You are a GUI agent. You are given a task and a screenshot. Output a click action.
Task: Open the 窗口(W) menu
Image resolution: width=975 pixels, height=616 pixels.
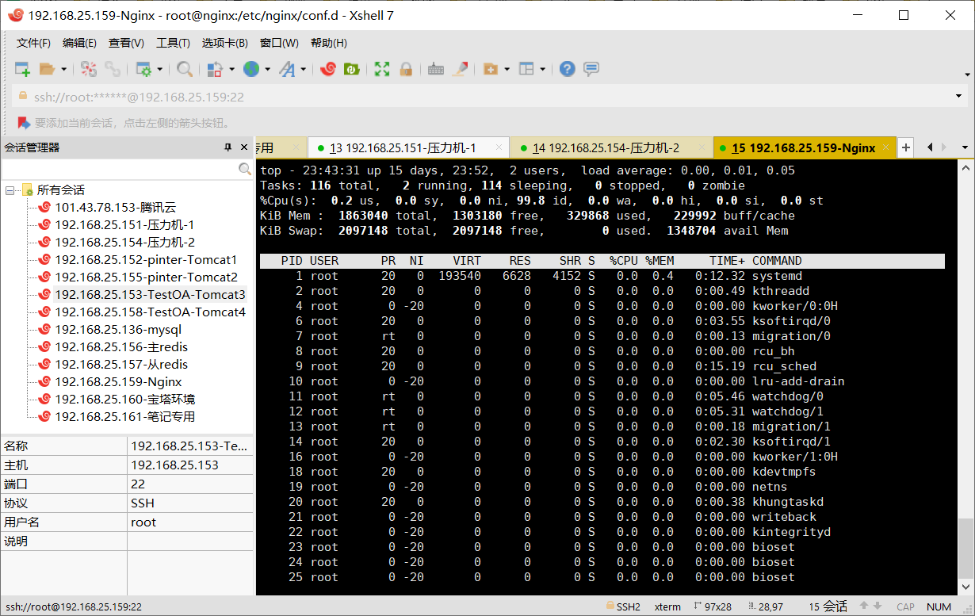pyautogui.click(x=279, y=43)
